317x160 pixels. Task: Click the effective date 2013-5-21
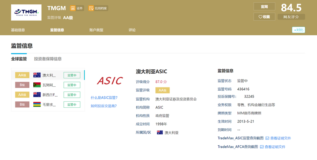tap(246, 122)
